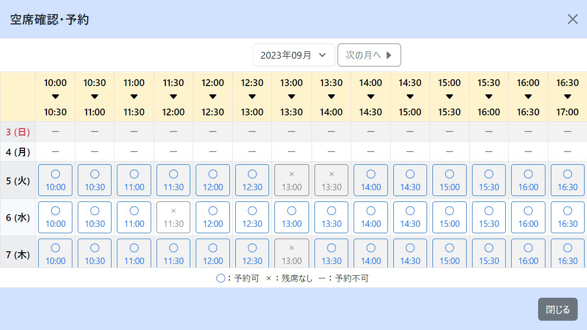The image size is (587, 330).
Task: Select 12:30 available slot on 5 (火)
Action: click(x=252, y=180)
